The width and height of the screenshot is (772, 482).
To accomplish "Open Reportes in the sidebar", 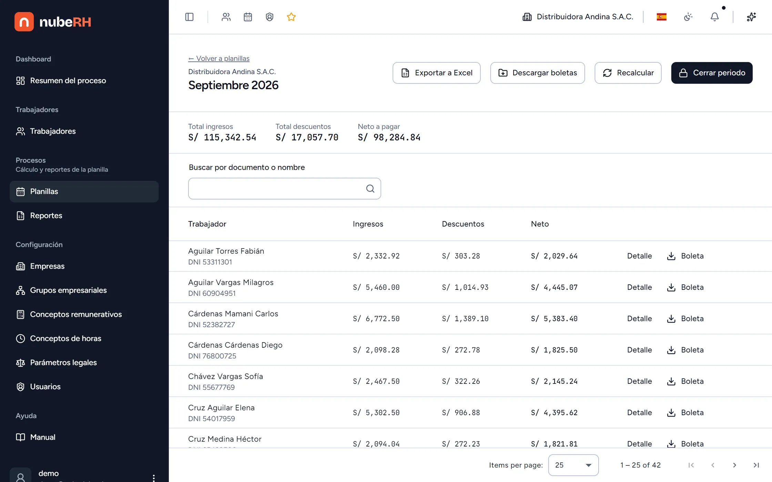I will tap(84, 216).
